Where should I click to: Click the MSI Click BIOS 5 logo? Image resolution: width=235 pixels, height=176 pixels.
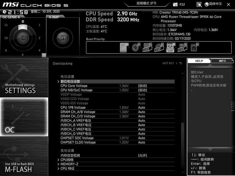pos(35,5)
